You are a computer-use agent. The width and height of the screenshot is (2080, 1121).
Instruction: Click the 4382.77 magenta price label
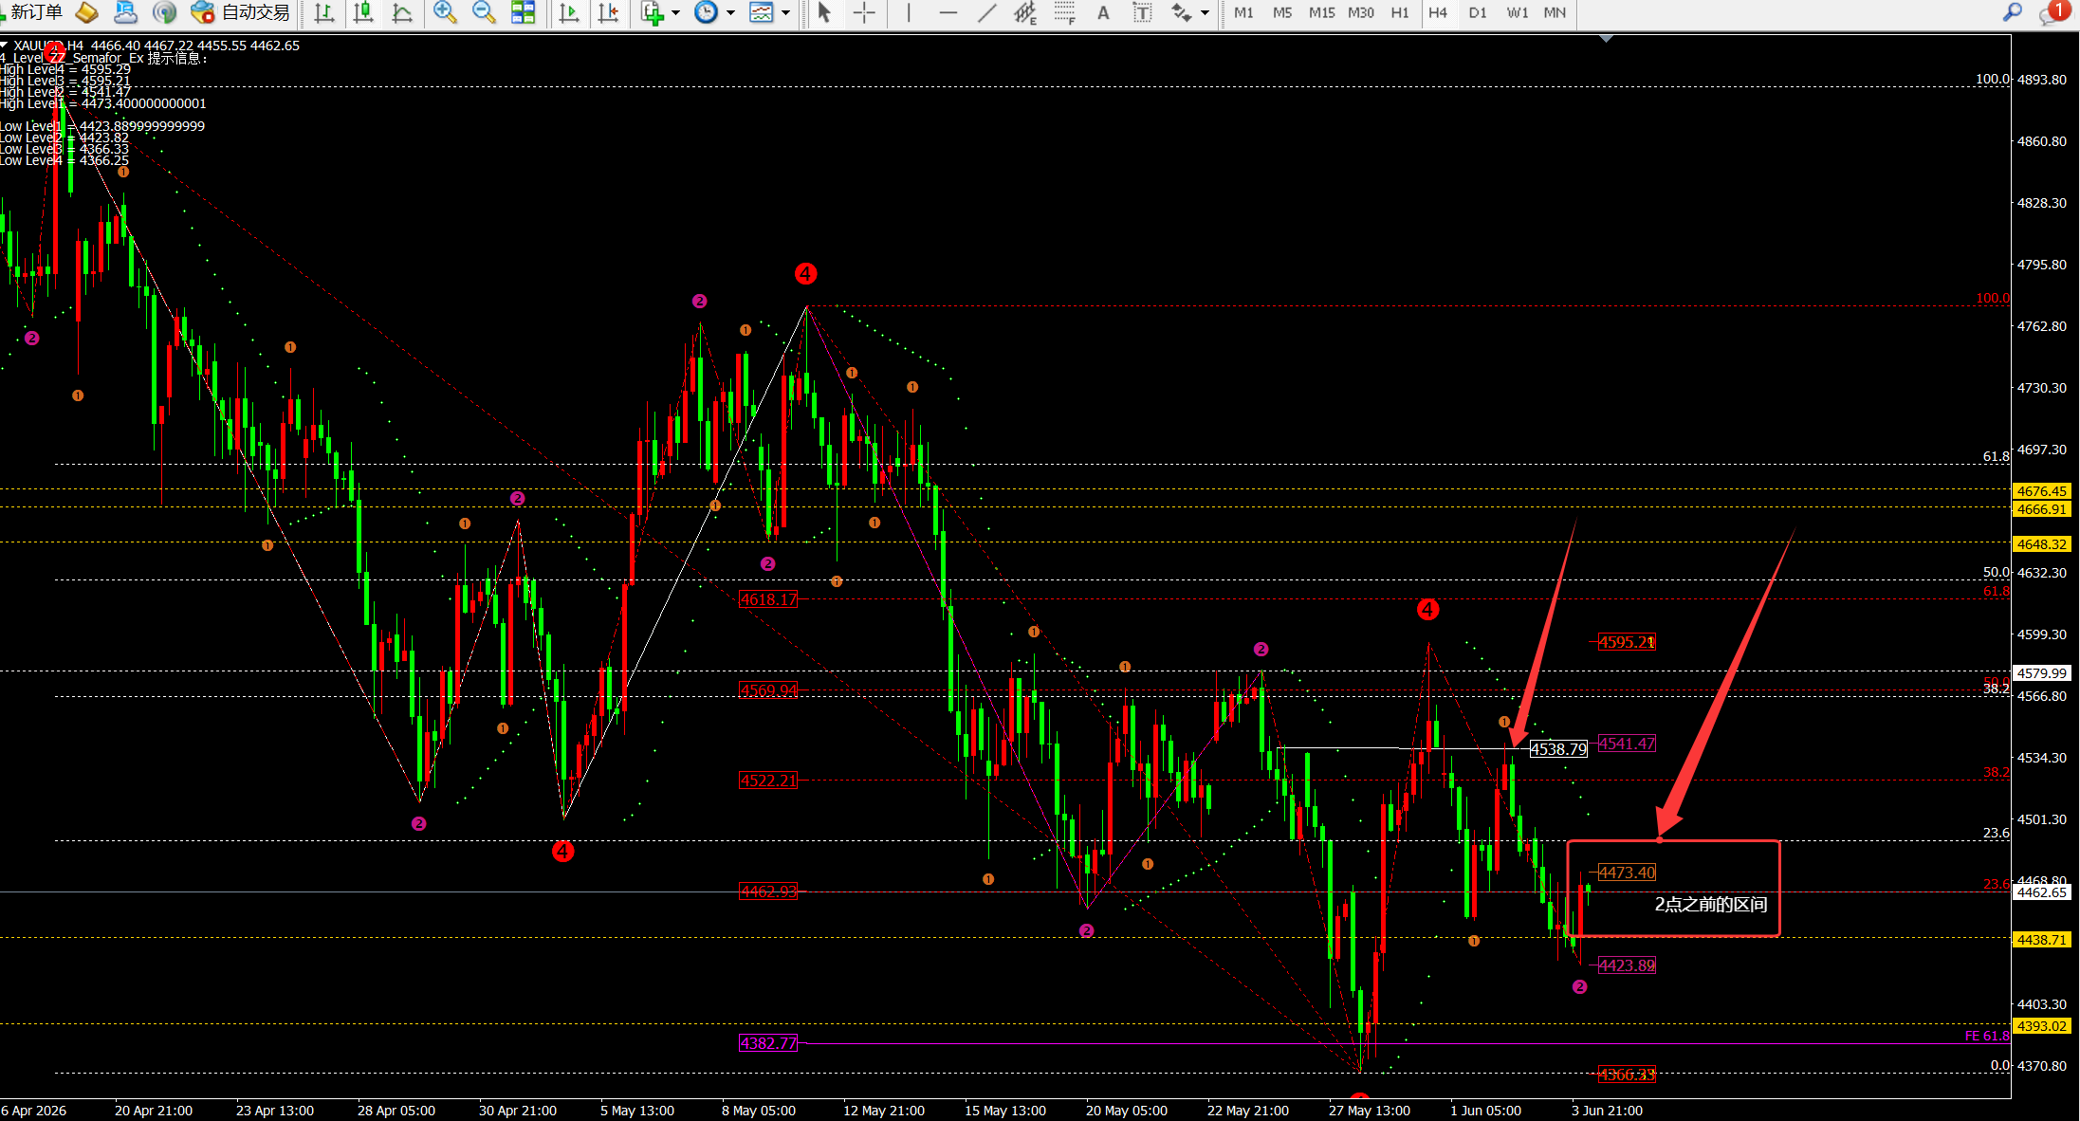coord(768,1043)
